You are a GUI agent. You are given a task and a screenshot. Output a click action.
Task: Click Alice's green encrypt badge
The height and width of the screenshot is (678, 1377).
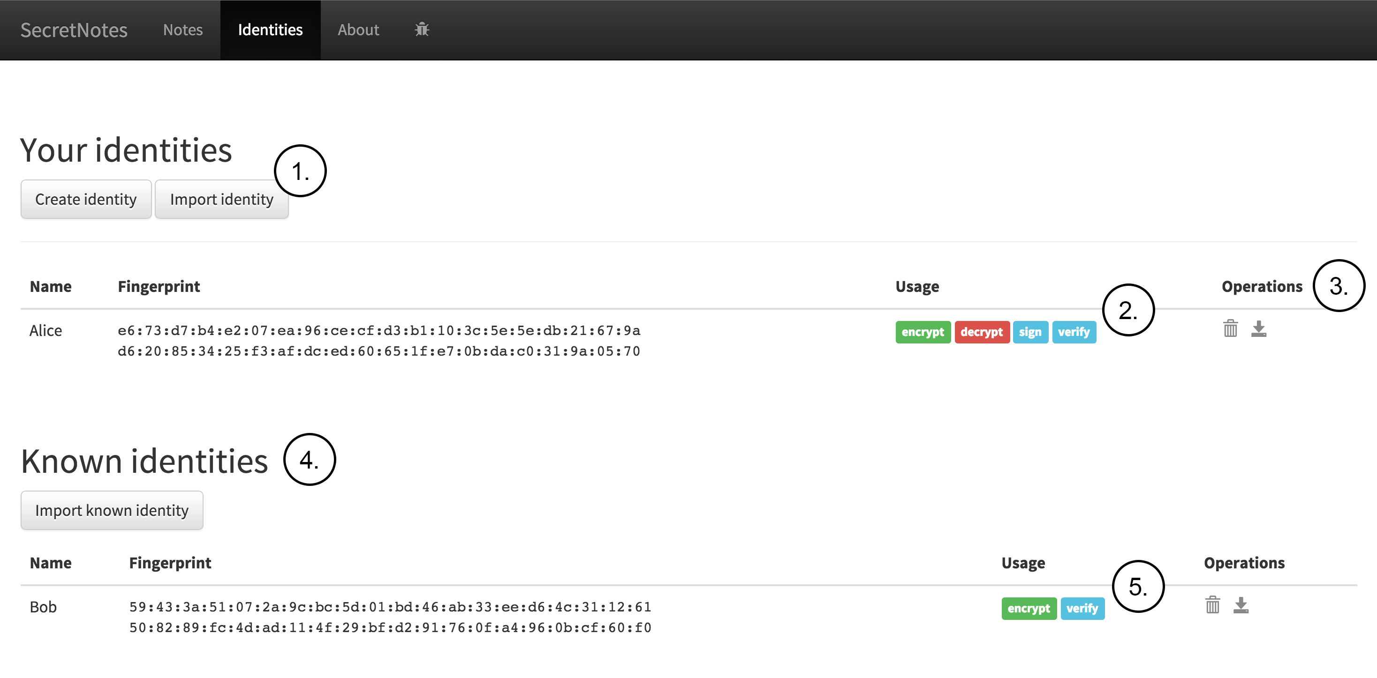923,332
